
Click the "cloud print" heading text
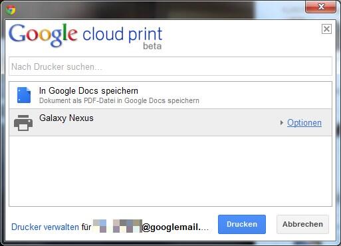pyautogui.click(x=122, y=34)
